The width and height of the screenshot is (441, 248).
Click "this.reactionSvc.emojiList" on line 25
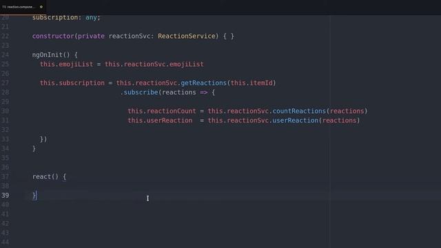(x=154, y=64)
